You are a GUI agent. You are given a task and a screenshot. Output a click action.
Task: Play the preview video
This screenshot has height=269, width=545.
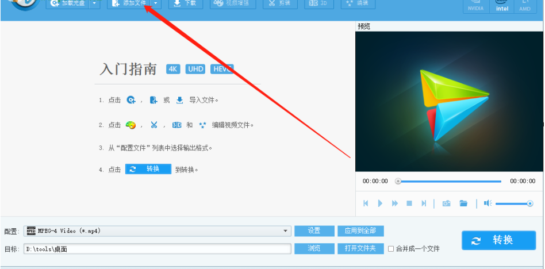pos(380,203)
